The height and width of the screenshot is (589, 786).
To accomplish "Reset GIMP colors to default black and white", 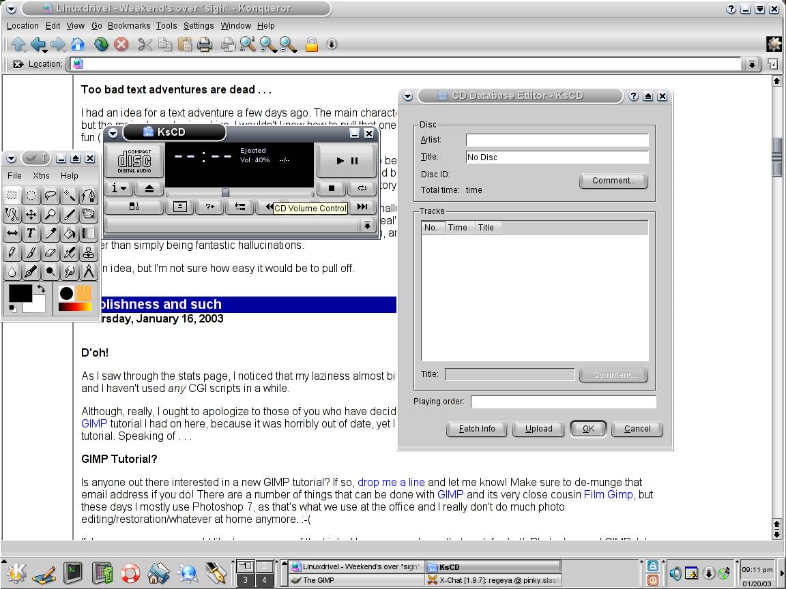I will [12, 309].
